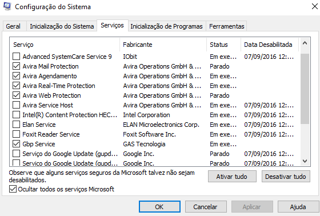This screenshot has width=320, height=216.
Task: Select the Foxit Reader Service name
Action: 51,134
